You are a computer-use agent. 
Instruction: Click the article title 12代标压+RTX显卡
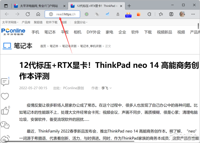[x=109, y=71]
